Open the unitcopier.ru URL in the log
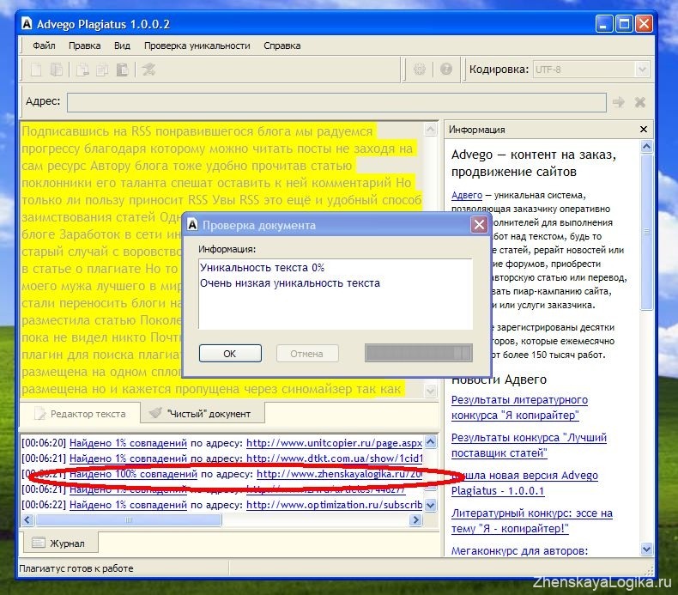Image resolution: width=678 pixels, height=595 pixels. [x=334, y=443]
